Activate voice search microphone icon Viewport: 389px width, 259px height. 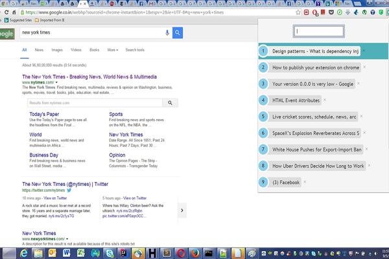point(167,32)
